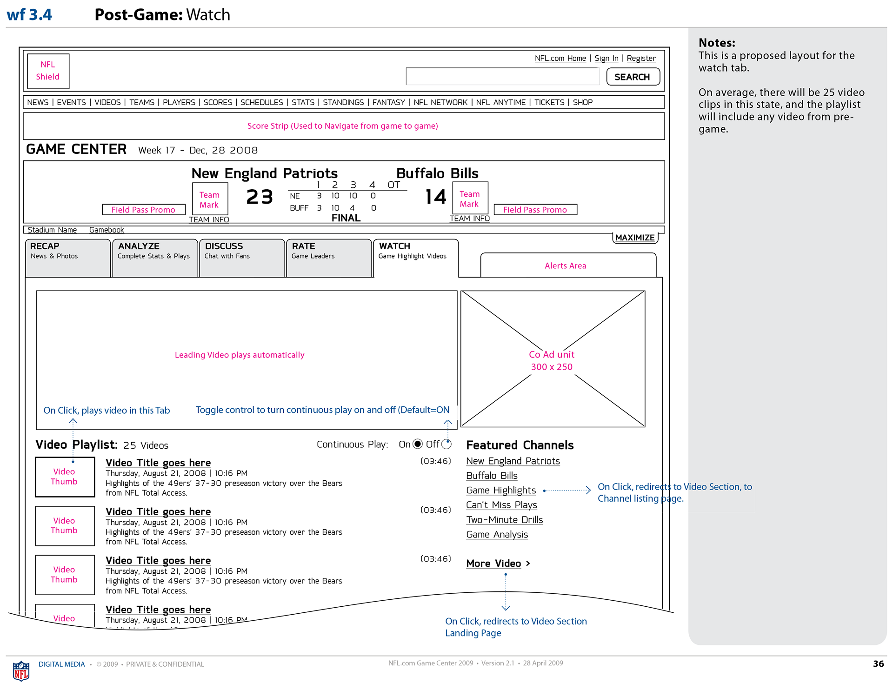This screenshot has width=893, height=683.
Task: Open the Gamebook link
Action: pyautogui.click(x=107, y=230)
